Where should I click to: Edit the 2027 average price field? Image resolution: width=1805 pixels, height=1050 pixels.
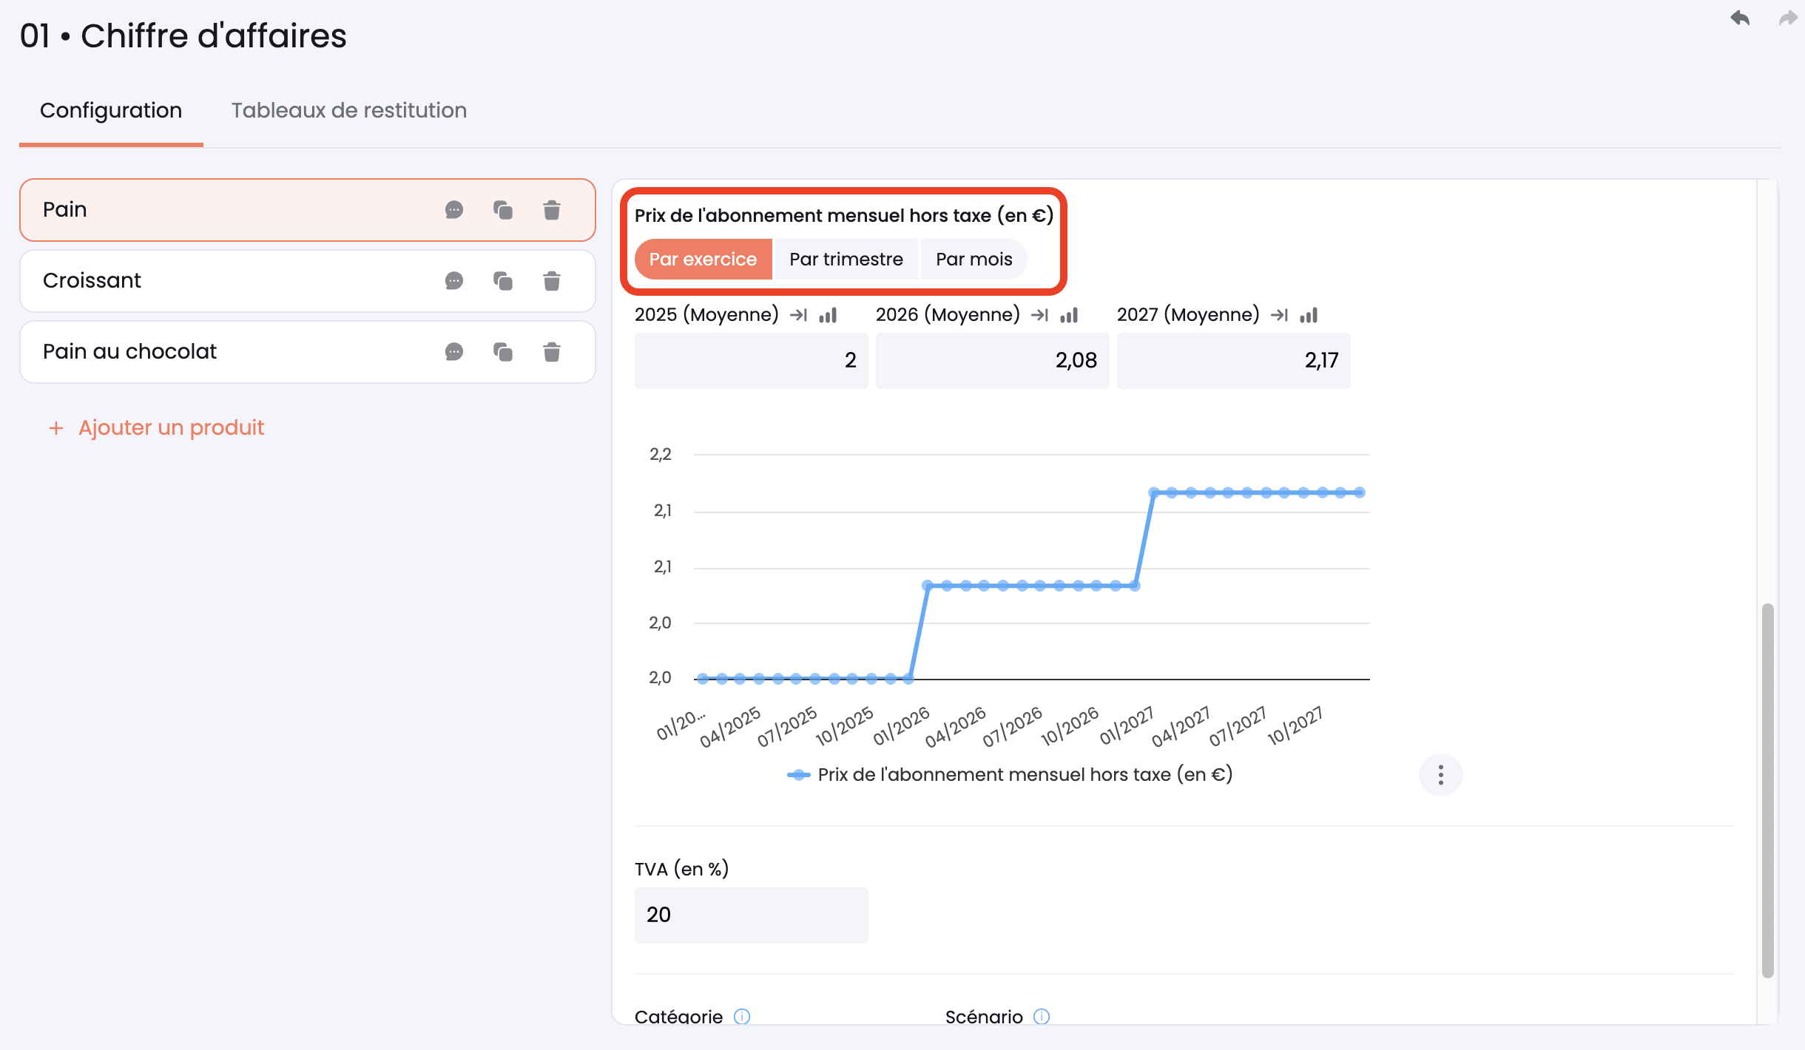[1233, 361]
